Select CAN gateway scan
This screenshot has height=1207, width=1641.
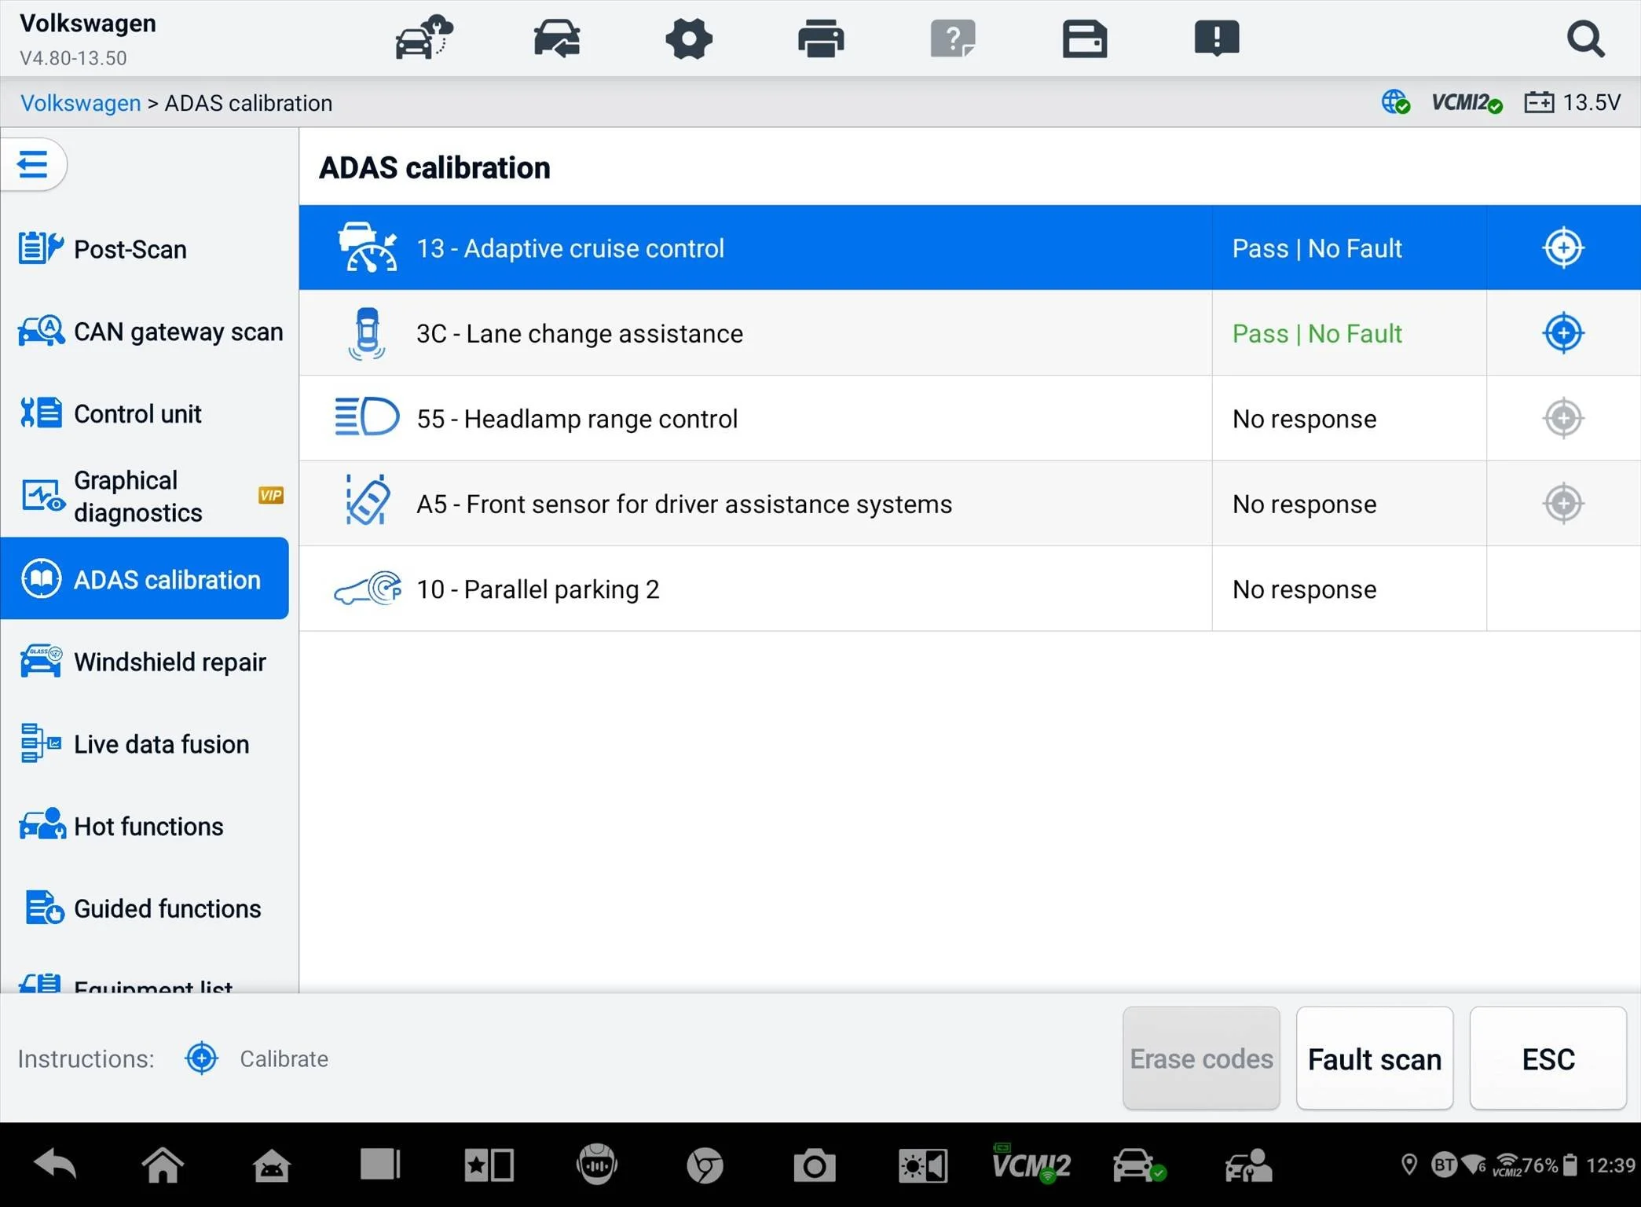click(145, 332)
